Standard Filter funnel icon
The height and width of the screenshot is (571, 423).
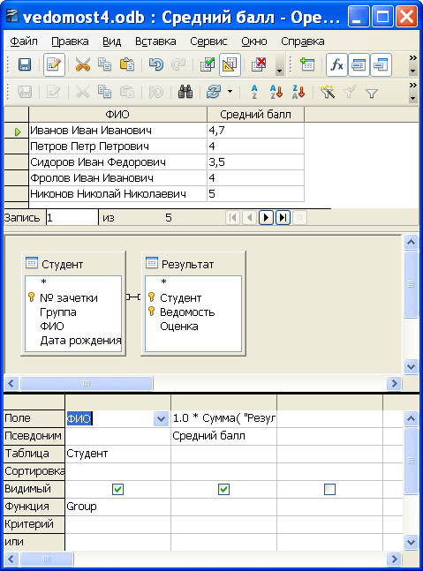coord(371,94)
